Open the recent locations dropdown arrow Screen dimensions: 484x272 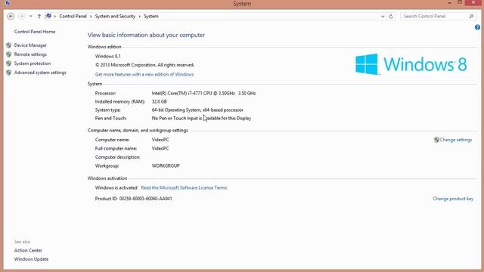tap(30, 16)
